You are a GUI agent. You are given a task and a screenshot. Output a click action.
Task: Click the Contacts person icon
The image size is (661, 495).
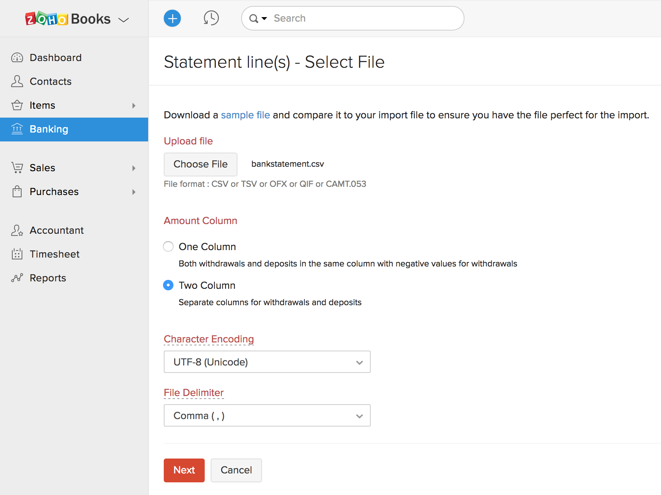pyautogui.click(x=17, y=82)
